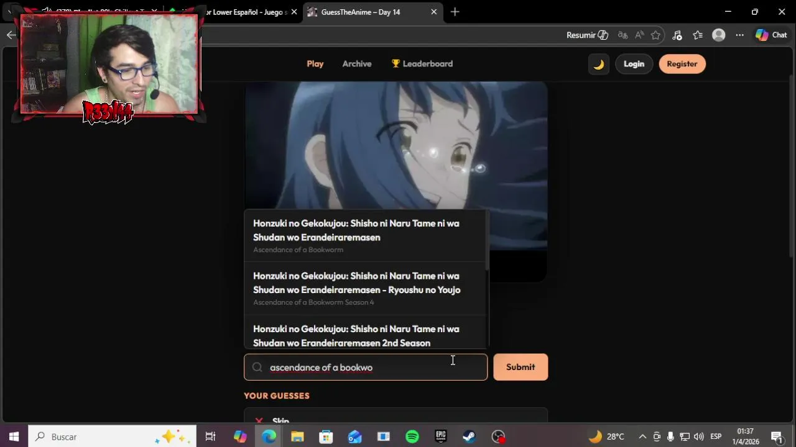Open the favorites list icon
The height and width of the screenshot is (447, 796).
click(698, 35)
